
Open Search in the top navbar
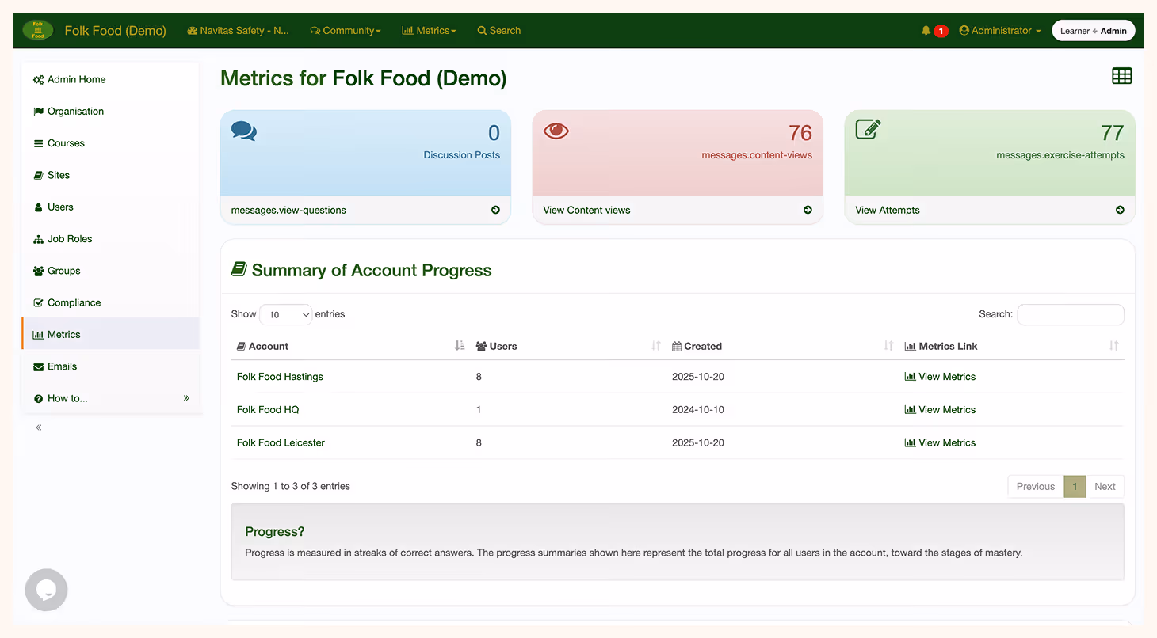coord(499,31)
